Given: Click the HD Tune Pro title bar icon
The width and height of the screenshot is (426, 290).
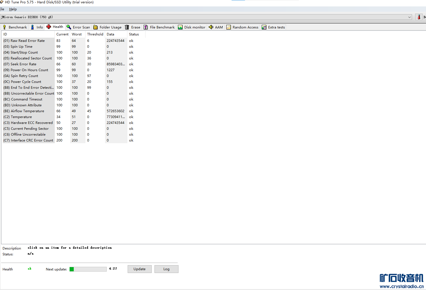Looking at the screenshot, I should (1, 2).
